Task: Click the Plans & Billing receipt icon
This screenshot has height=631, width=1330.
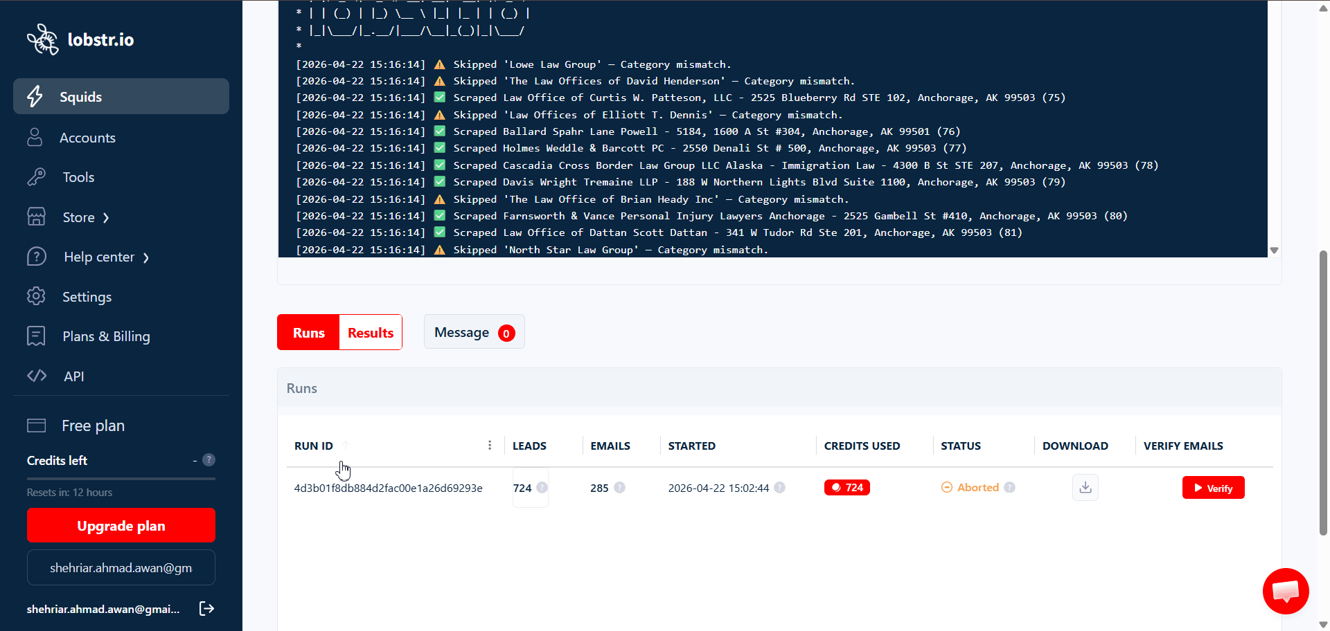Action: click(36, 336)
